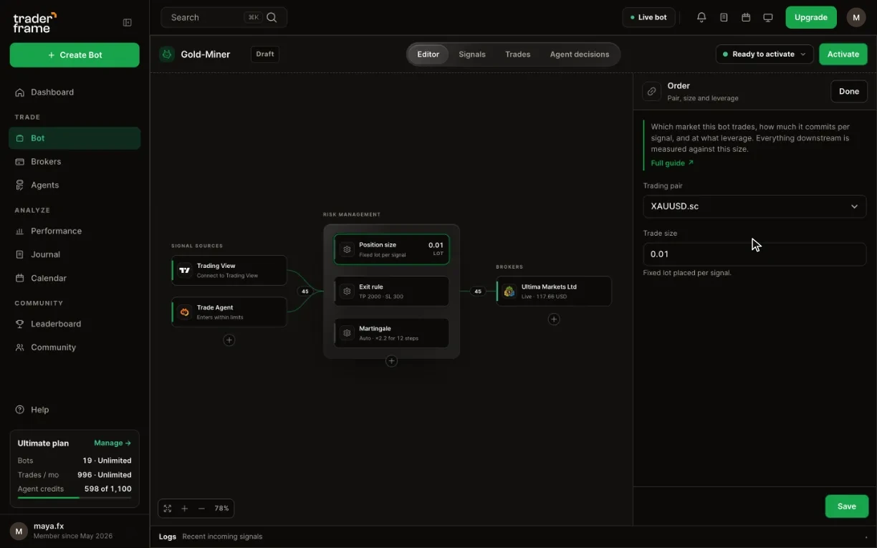Click the Exit rule gear icon

pos(347,292)
